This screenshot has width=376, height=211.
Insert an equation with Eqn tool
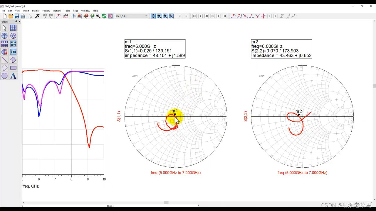click(13, 52)
